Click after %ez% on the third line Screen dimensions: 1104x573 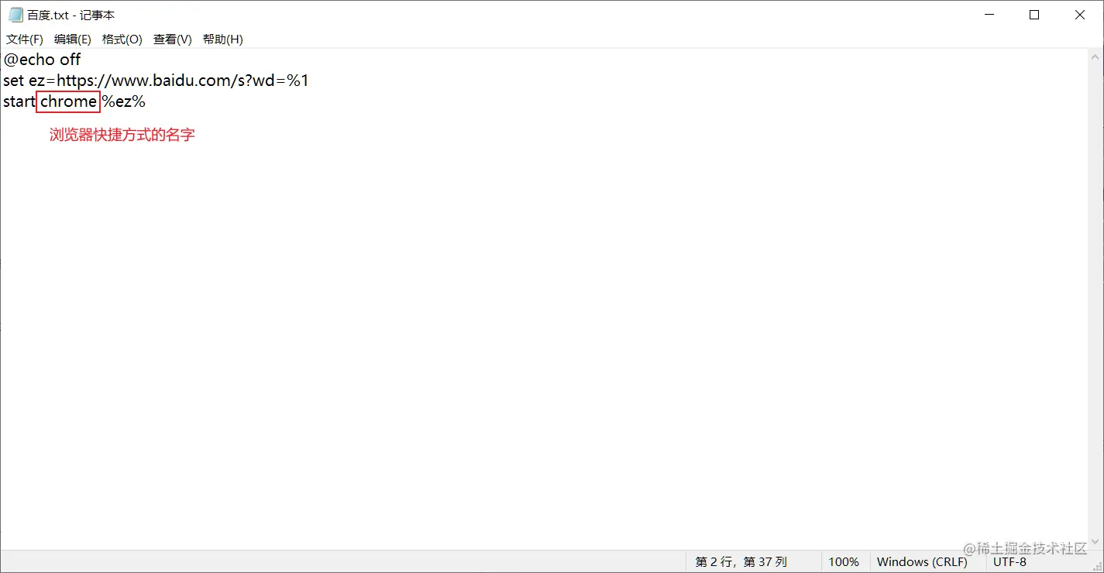coord(146,101)
